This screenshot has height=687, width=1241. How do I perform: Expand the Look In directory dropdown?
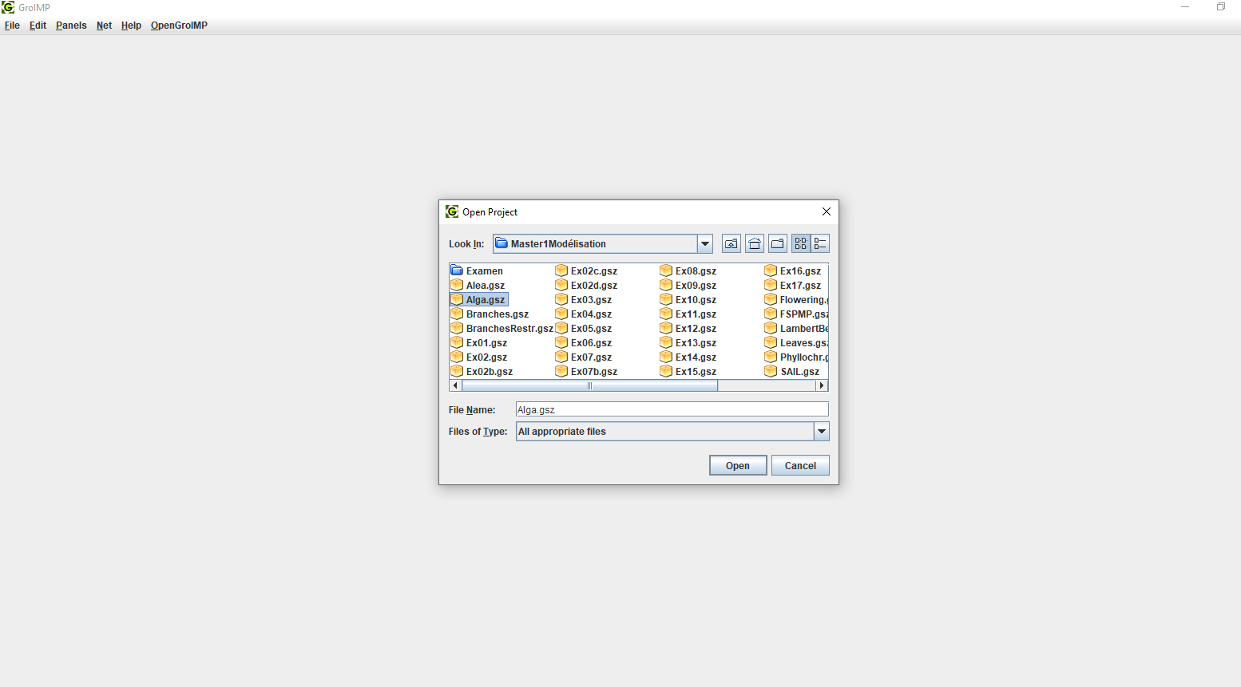(x=704, y=244)
